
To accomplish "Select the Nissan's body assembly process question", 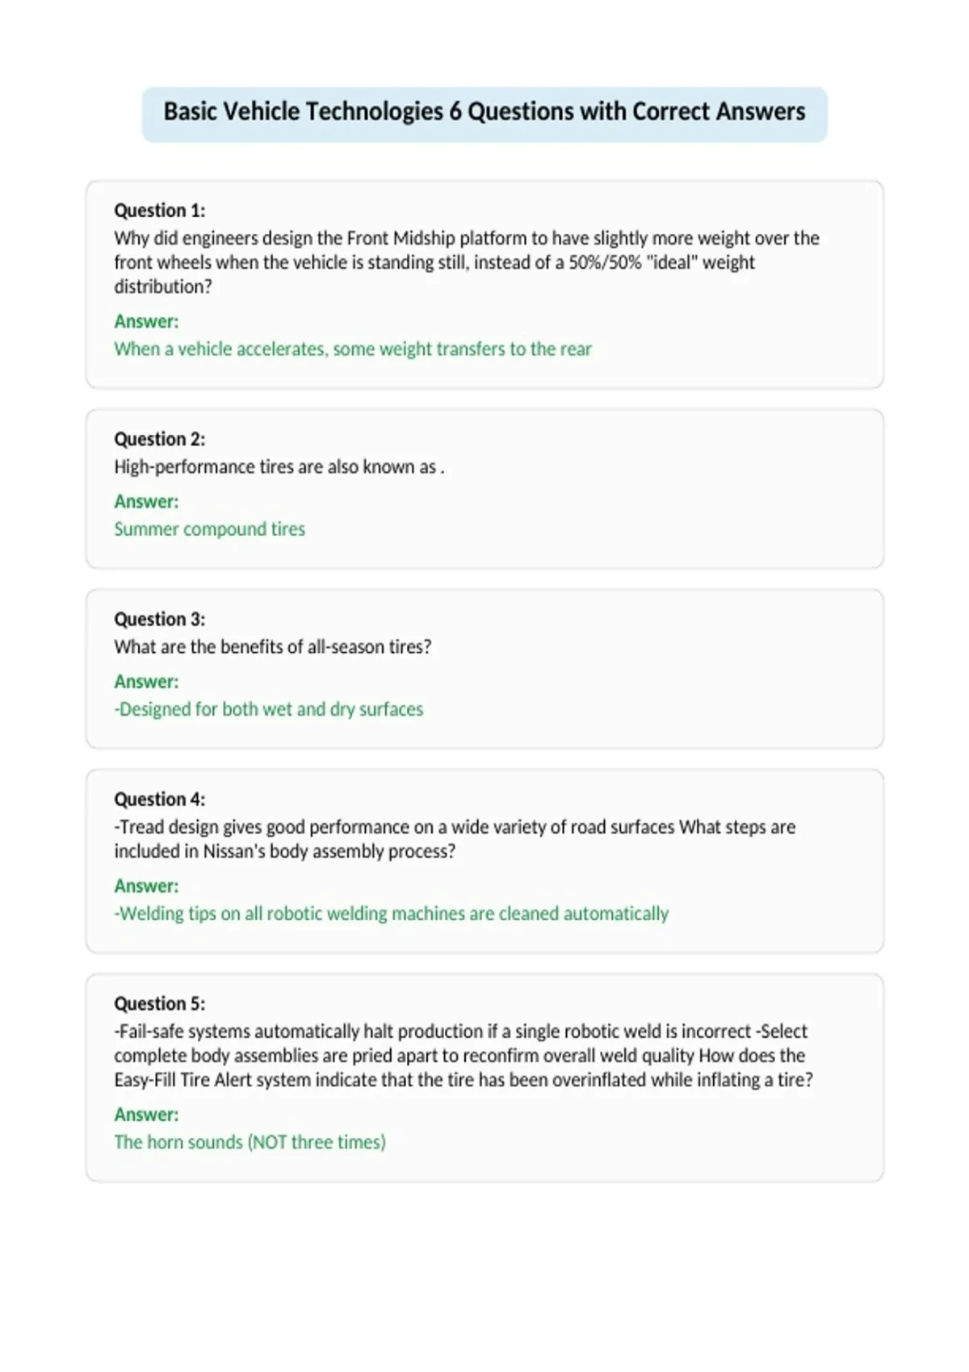I will click(455, 839).
